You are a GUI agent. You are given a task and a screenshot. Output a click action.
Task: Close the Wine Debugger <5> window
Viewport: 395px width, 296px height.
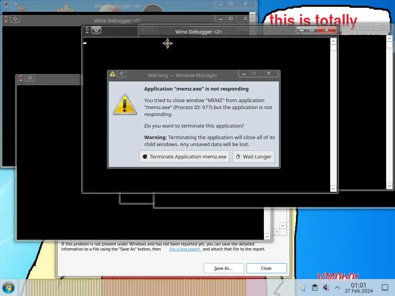pyautogui.click(x=246, y=18)
